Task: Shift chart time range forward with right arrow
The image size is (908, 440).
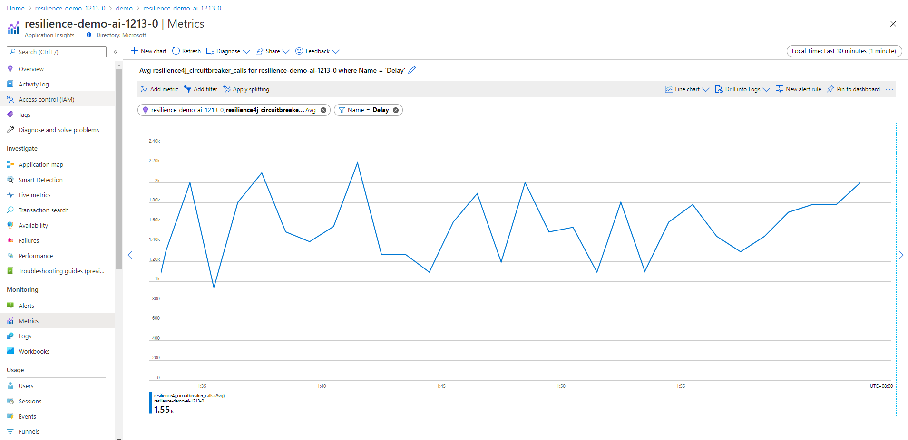Action: (901, 255)
